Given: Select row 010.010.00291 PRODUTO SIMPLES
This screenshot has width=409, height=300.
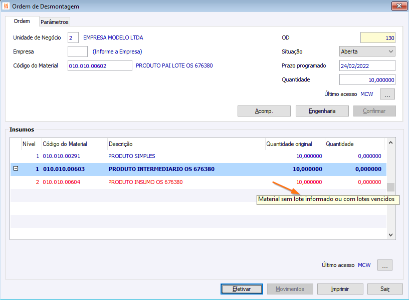Looking at the screenshot, I should tap(198, 156).
